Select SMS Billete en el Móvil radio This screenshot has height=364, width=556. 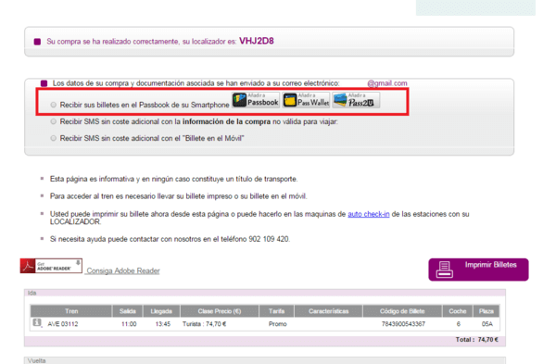(x=53, y=138)
